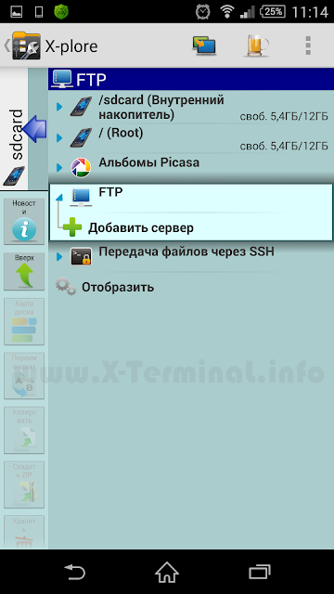
Task: Click the blue left arrow on sdcard pane
Action: [x=34, y=129]
